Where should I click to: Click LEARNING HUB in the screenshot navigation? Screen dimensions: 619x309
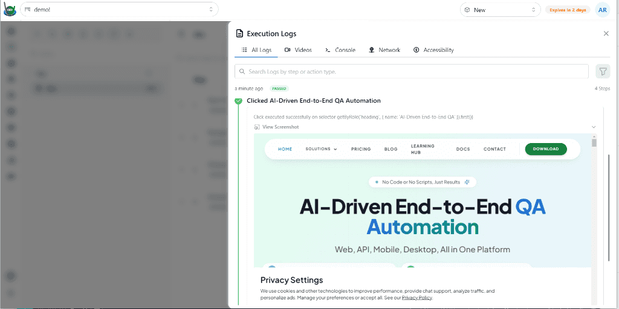click(x=423, y=149)
